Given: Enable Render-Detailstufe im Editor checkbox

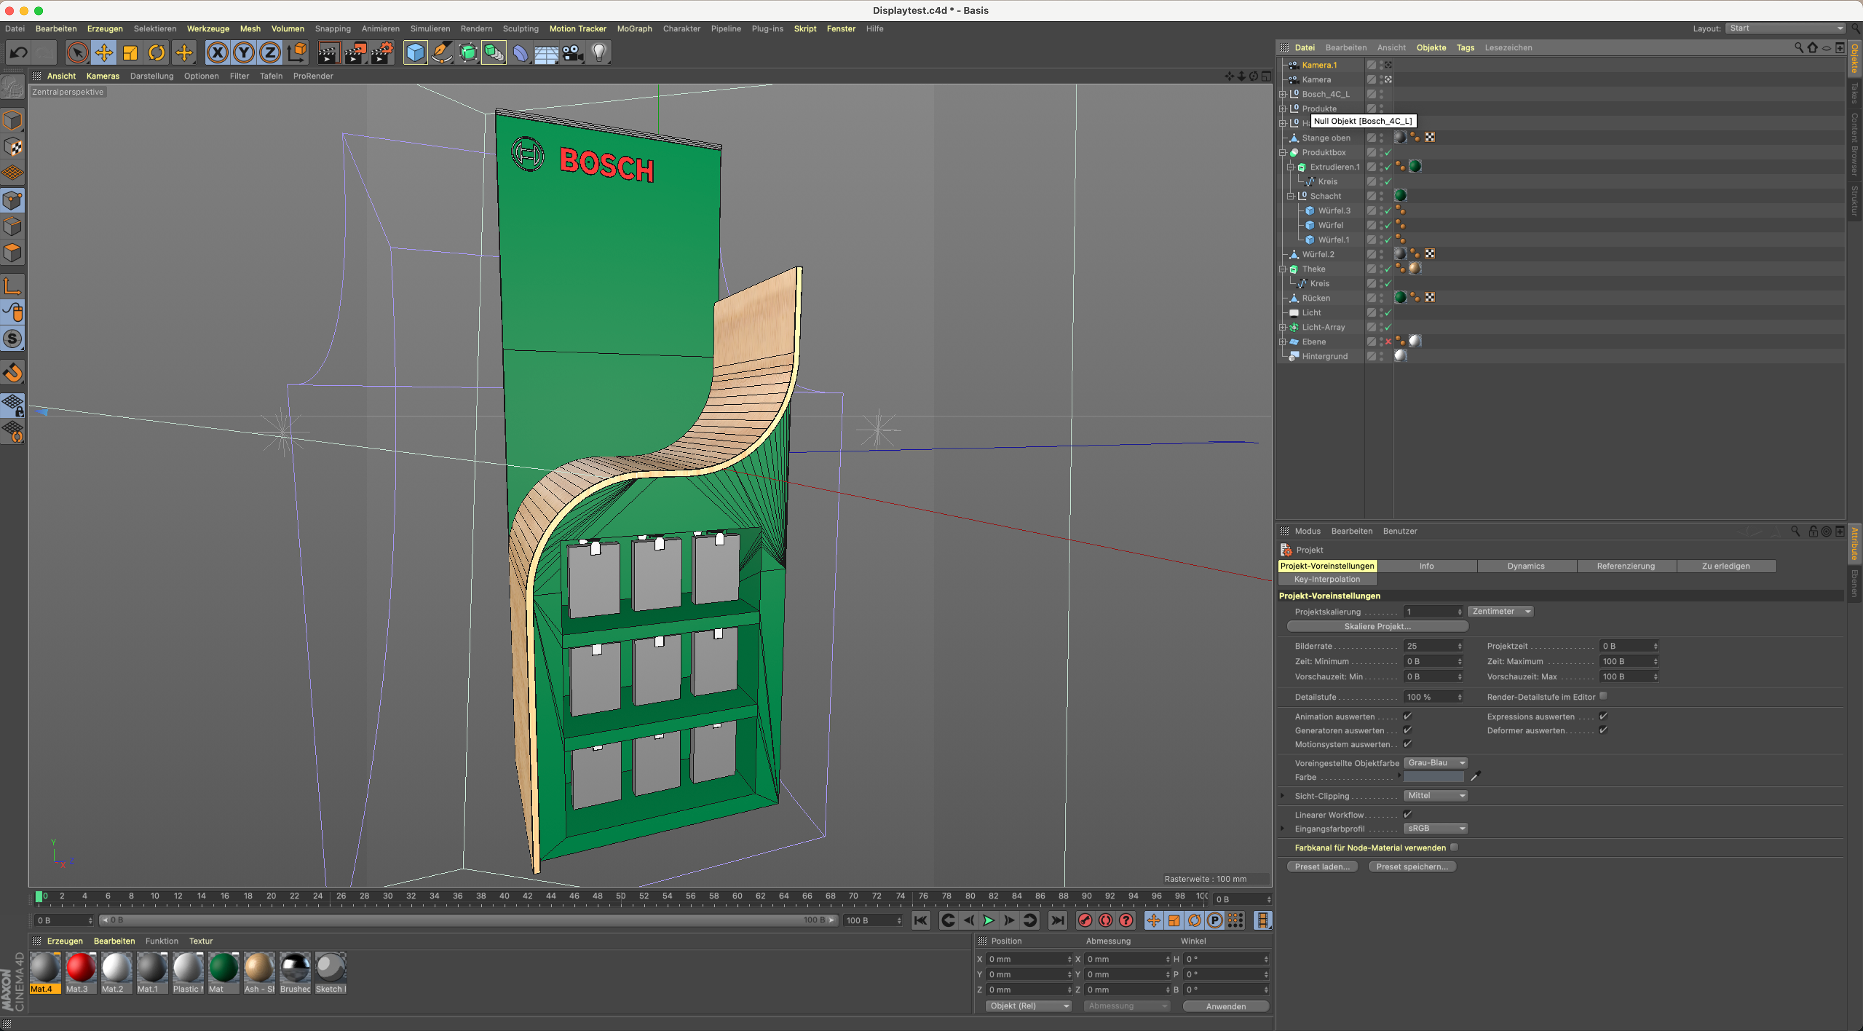Looking at the screenshot, I should [1603, 696].
